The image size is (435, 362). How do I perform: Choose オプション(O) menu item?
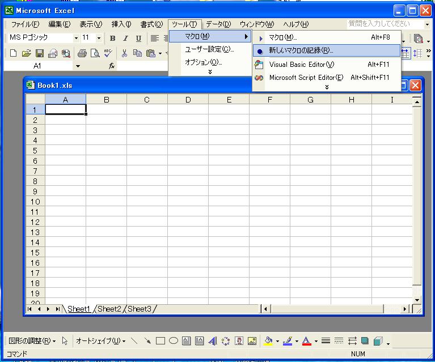[x=210, y=62]
